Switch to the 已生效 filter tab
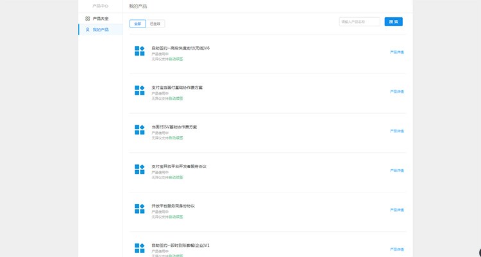The image size is (481, 257). pyautogui.click(x=155, y=24)
